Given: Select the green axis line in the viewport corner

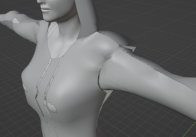Looking at the screenshot, I should click(x=189, y=129).
